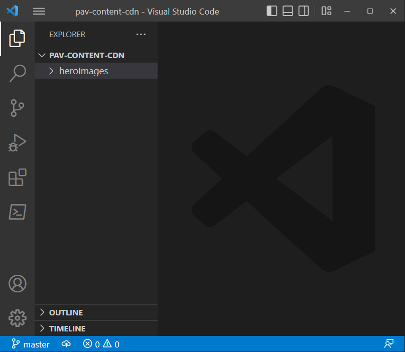The height and width of the screenshot is (352, 405).
Task: Expand the TIMELINE section
Action: [96, 328]
